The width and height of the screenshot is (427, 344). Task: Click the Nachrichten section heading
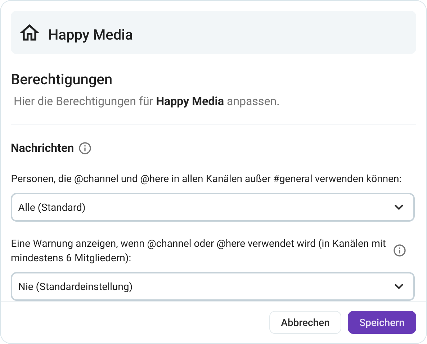[42, 148]
